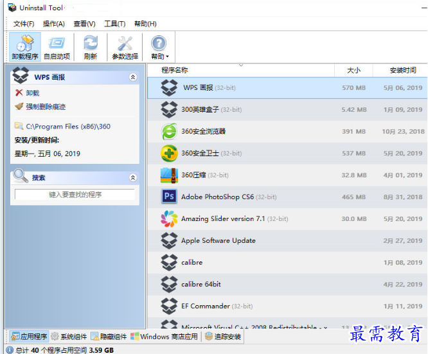Viewport: 428px width, 354px height.
Task: Select Apple Software Update row text
Action: point(218,240)
